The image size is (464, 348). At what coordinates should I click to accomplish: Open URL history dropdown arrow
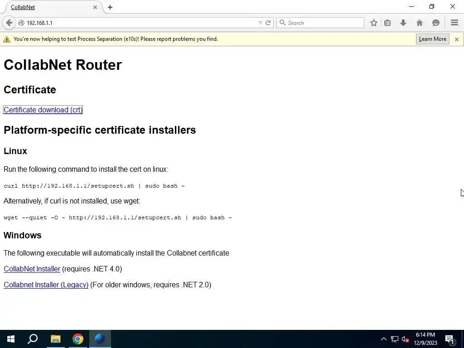260,23
